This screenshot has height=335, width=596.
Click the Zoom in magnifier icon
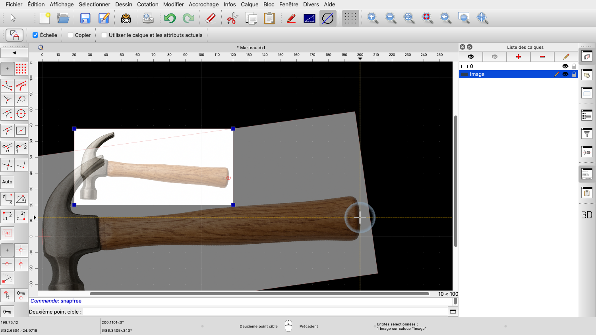point(372,18)
